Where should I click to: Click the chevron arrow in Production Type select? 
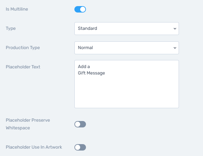175,48
